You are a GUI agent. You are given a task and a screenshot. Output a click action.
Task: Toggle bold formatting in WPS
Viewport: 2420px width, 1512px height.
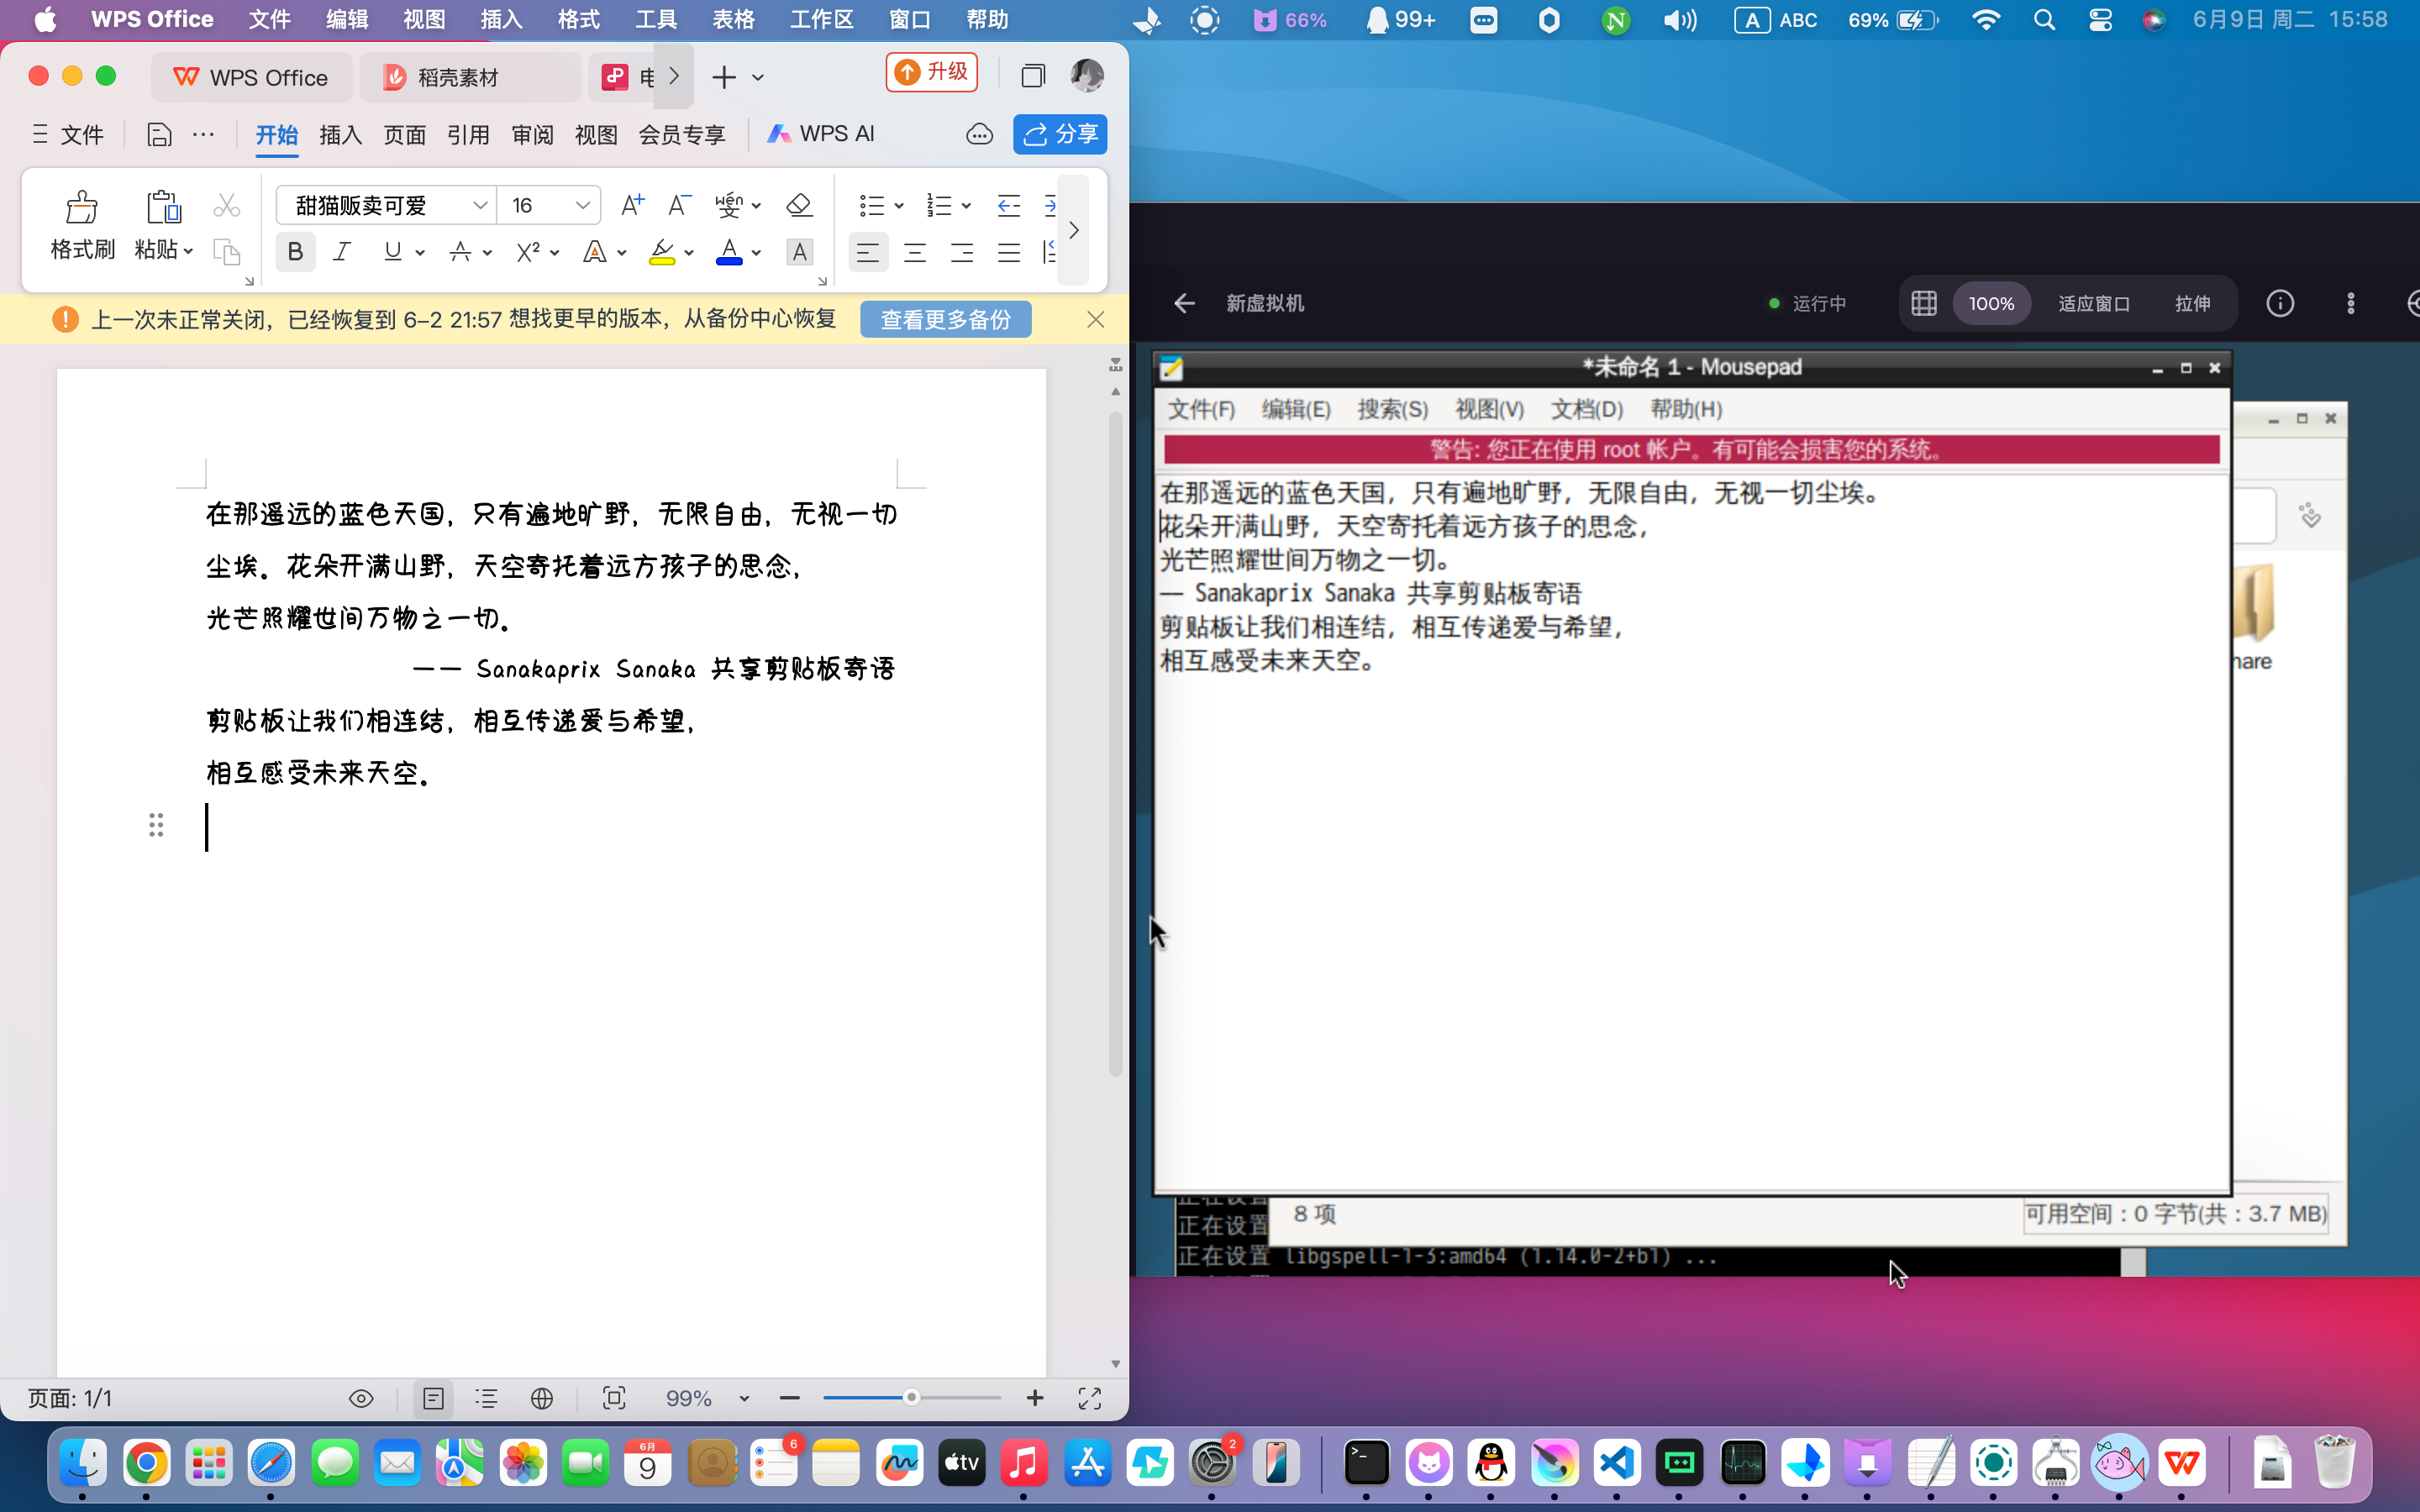(x=295, y=252)
